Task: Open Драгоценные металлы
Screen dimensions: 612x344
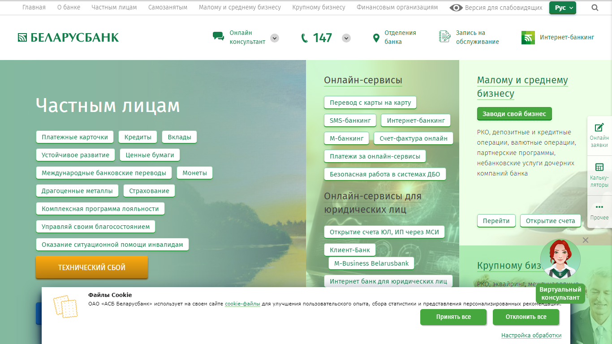Action: coord(77,191)
